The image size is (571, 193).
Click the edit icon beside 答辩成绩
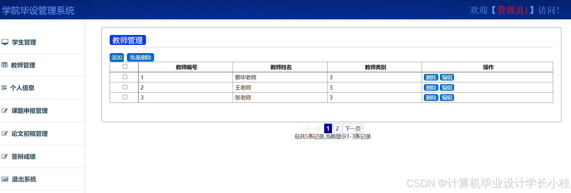pos(5,157)
